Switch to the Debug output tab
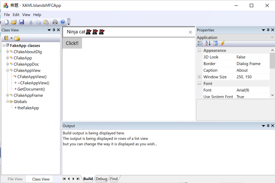The height and width of the screenshot is (183, 275). point(101,179)
